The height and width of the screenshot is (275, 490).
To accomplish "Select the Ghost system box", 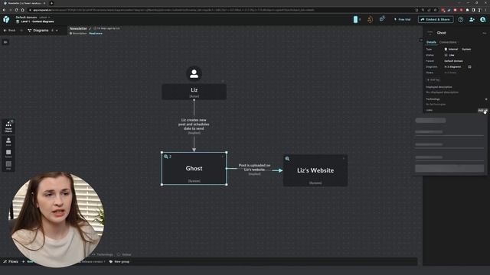I will click(x=194, y=168).
